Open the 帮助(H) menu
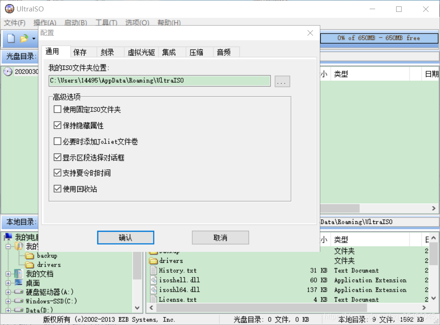This screenshot has height=325, width=440. click(169, 23)
